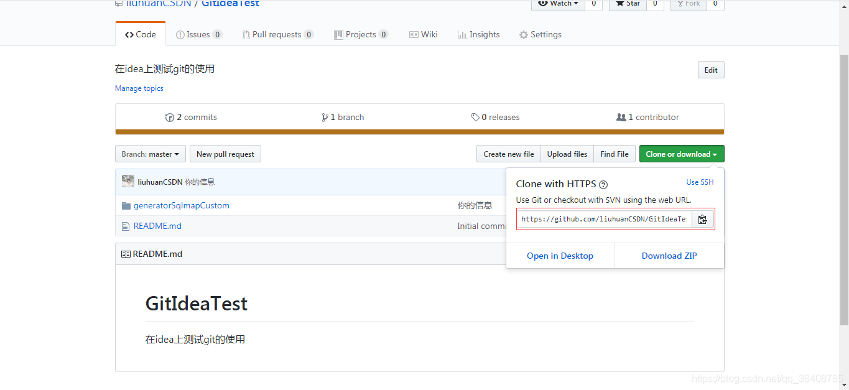849x390 pixels.
Task: Toggle the Clone or download dropdown
Action: [682, 154]
